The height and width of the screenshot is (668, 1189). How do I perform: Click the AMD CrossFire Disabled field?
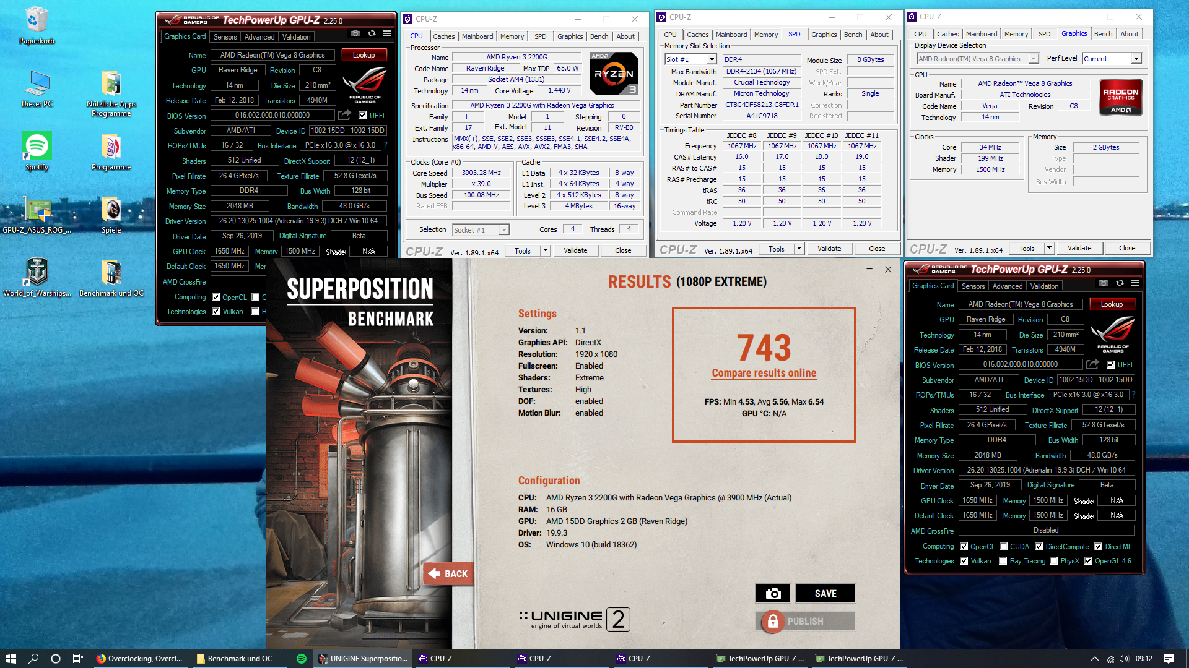click(x=1047, y=530)
